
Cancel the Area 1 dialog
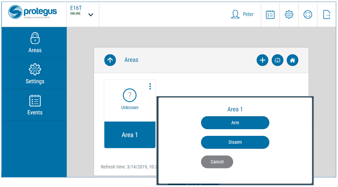point(217,162)
